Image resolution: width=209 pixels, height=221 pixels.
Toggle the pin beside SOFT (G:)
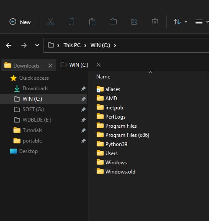pos(83,109)
